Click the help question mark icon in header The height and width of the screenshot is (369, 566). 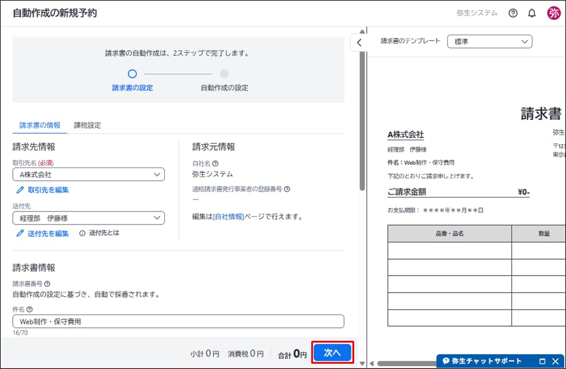[x=512, y=13]
